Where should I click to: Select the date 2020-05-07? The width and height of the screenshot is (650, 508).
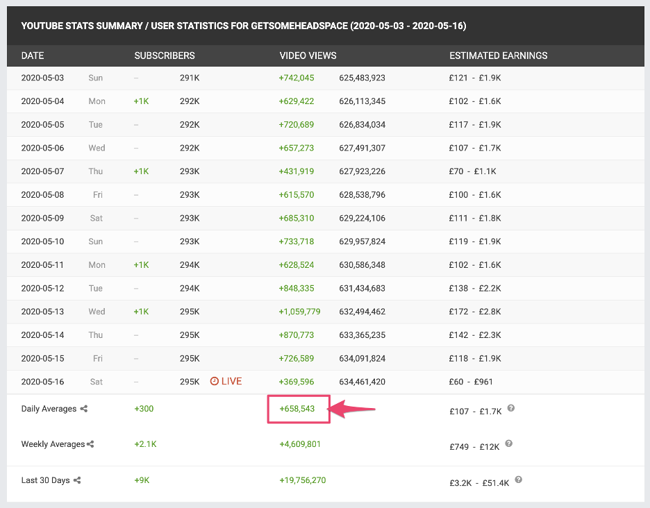pyautogui.click(x=42, y=171)
